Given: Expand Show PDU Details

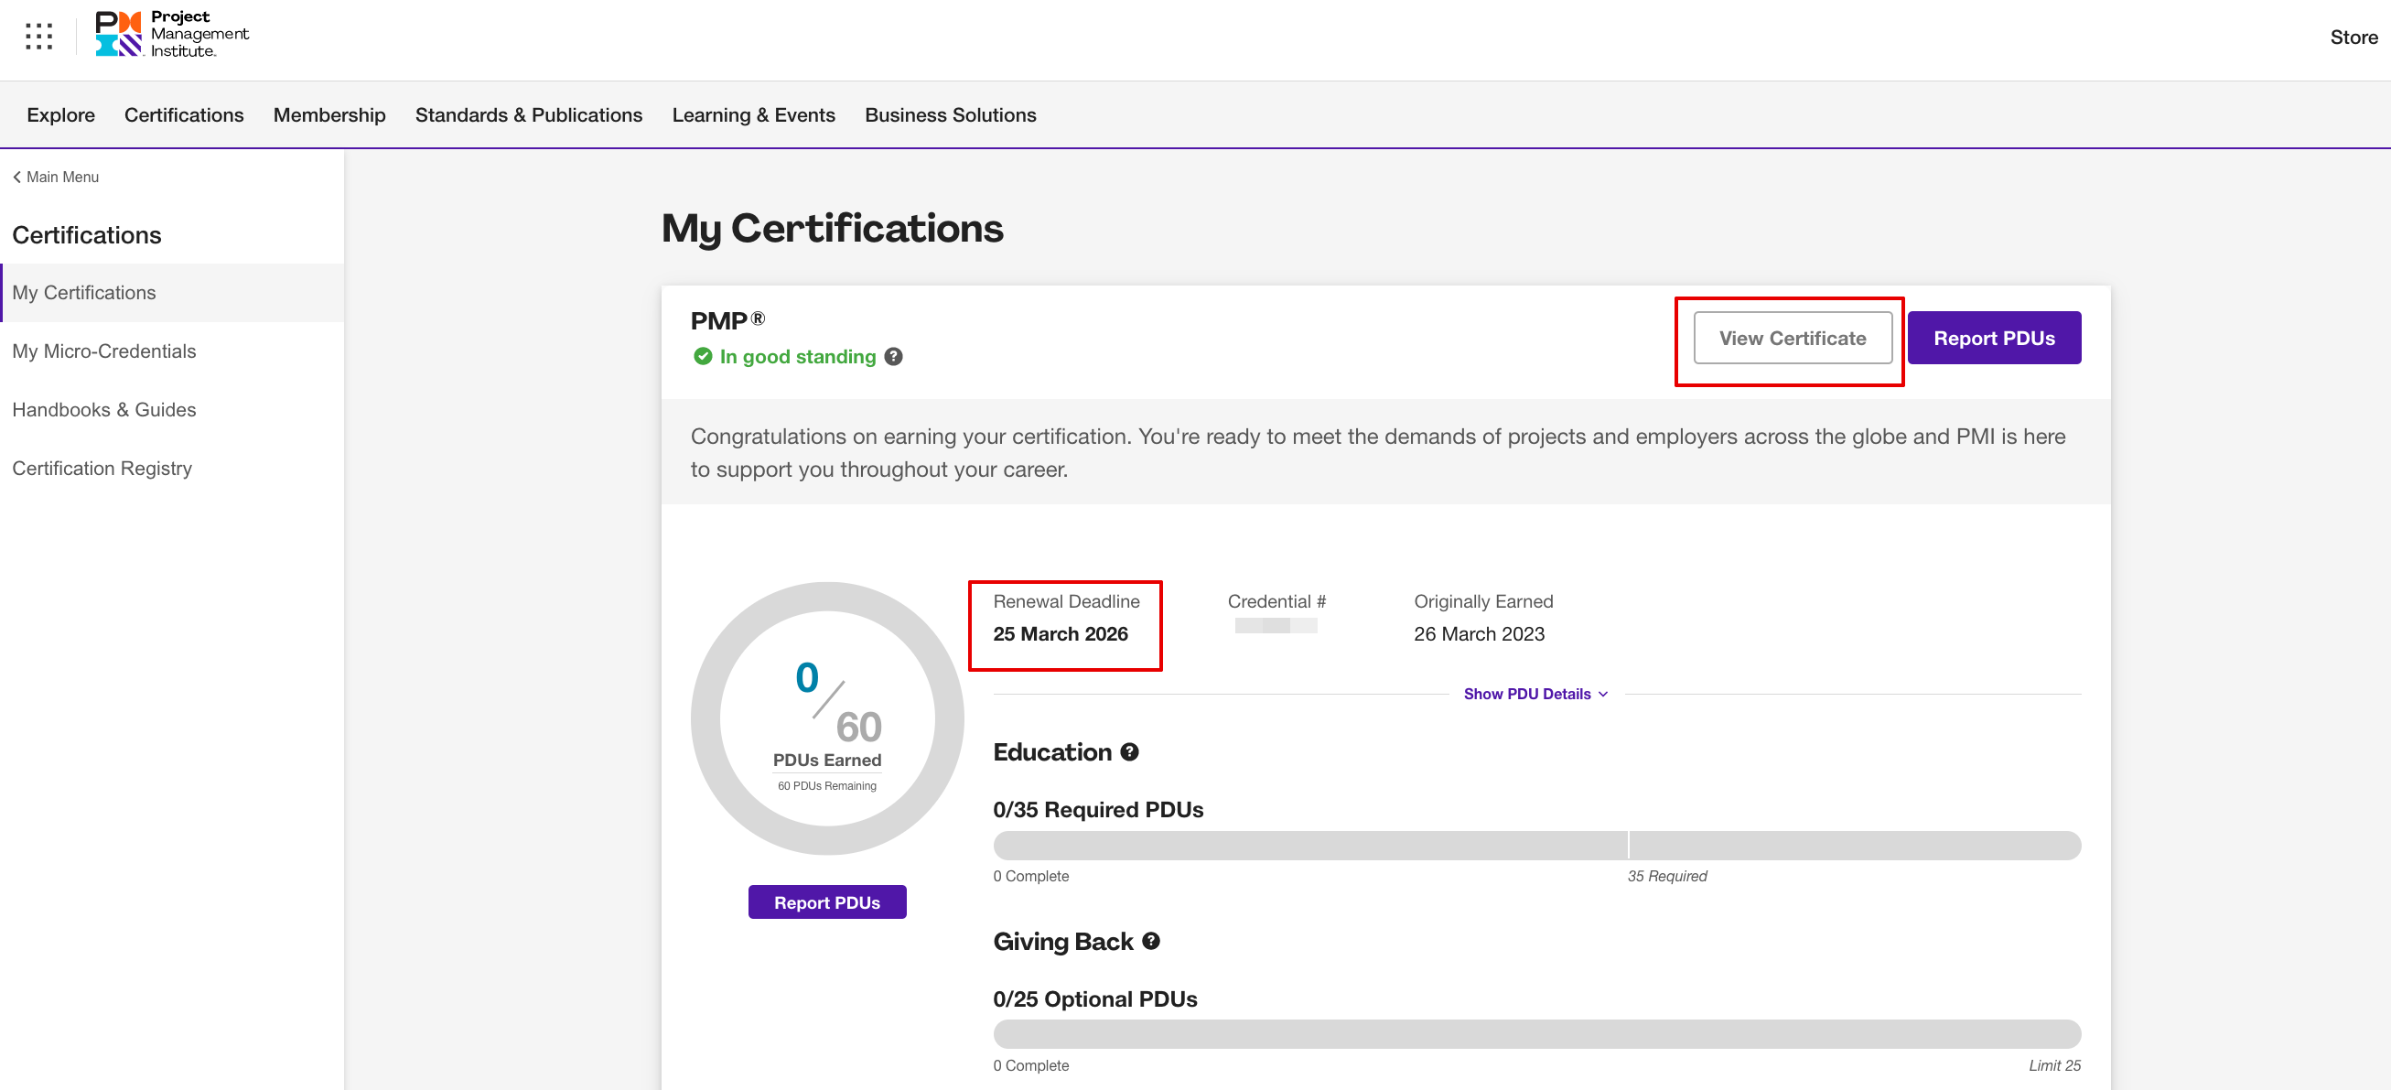Looking at the screenshot, I should point(1535,694).
